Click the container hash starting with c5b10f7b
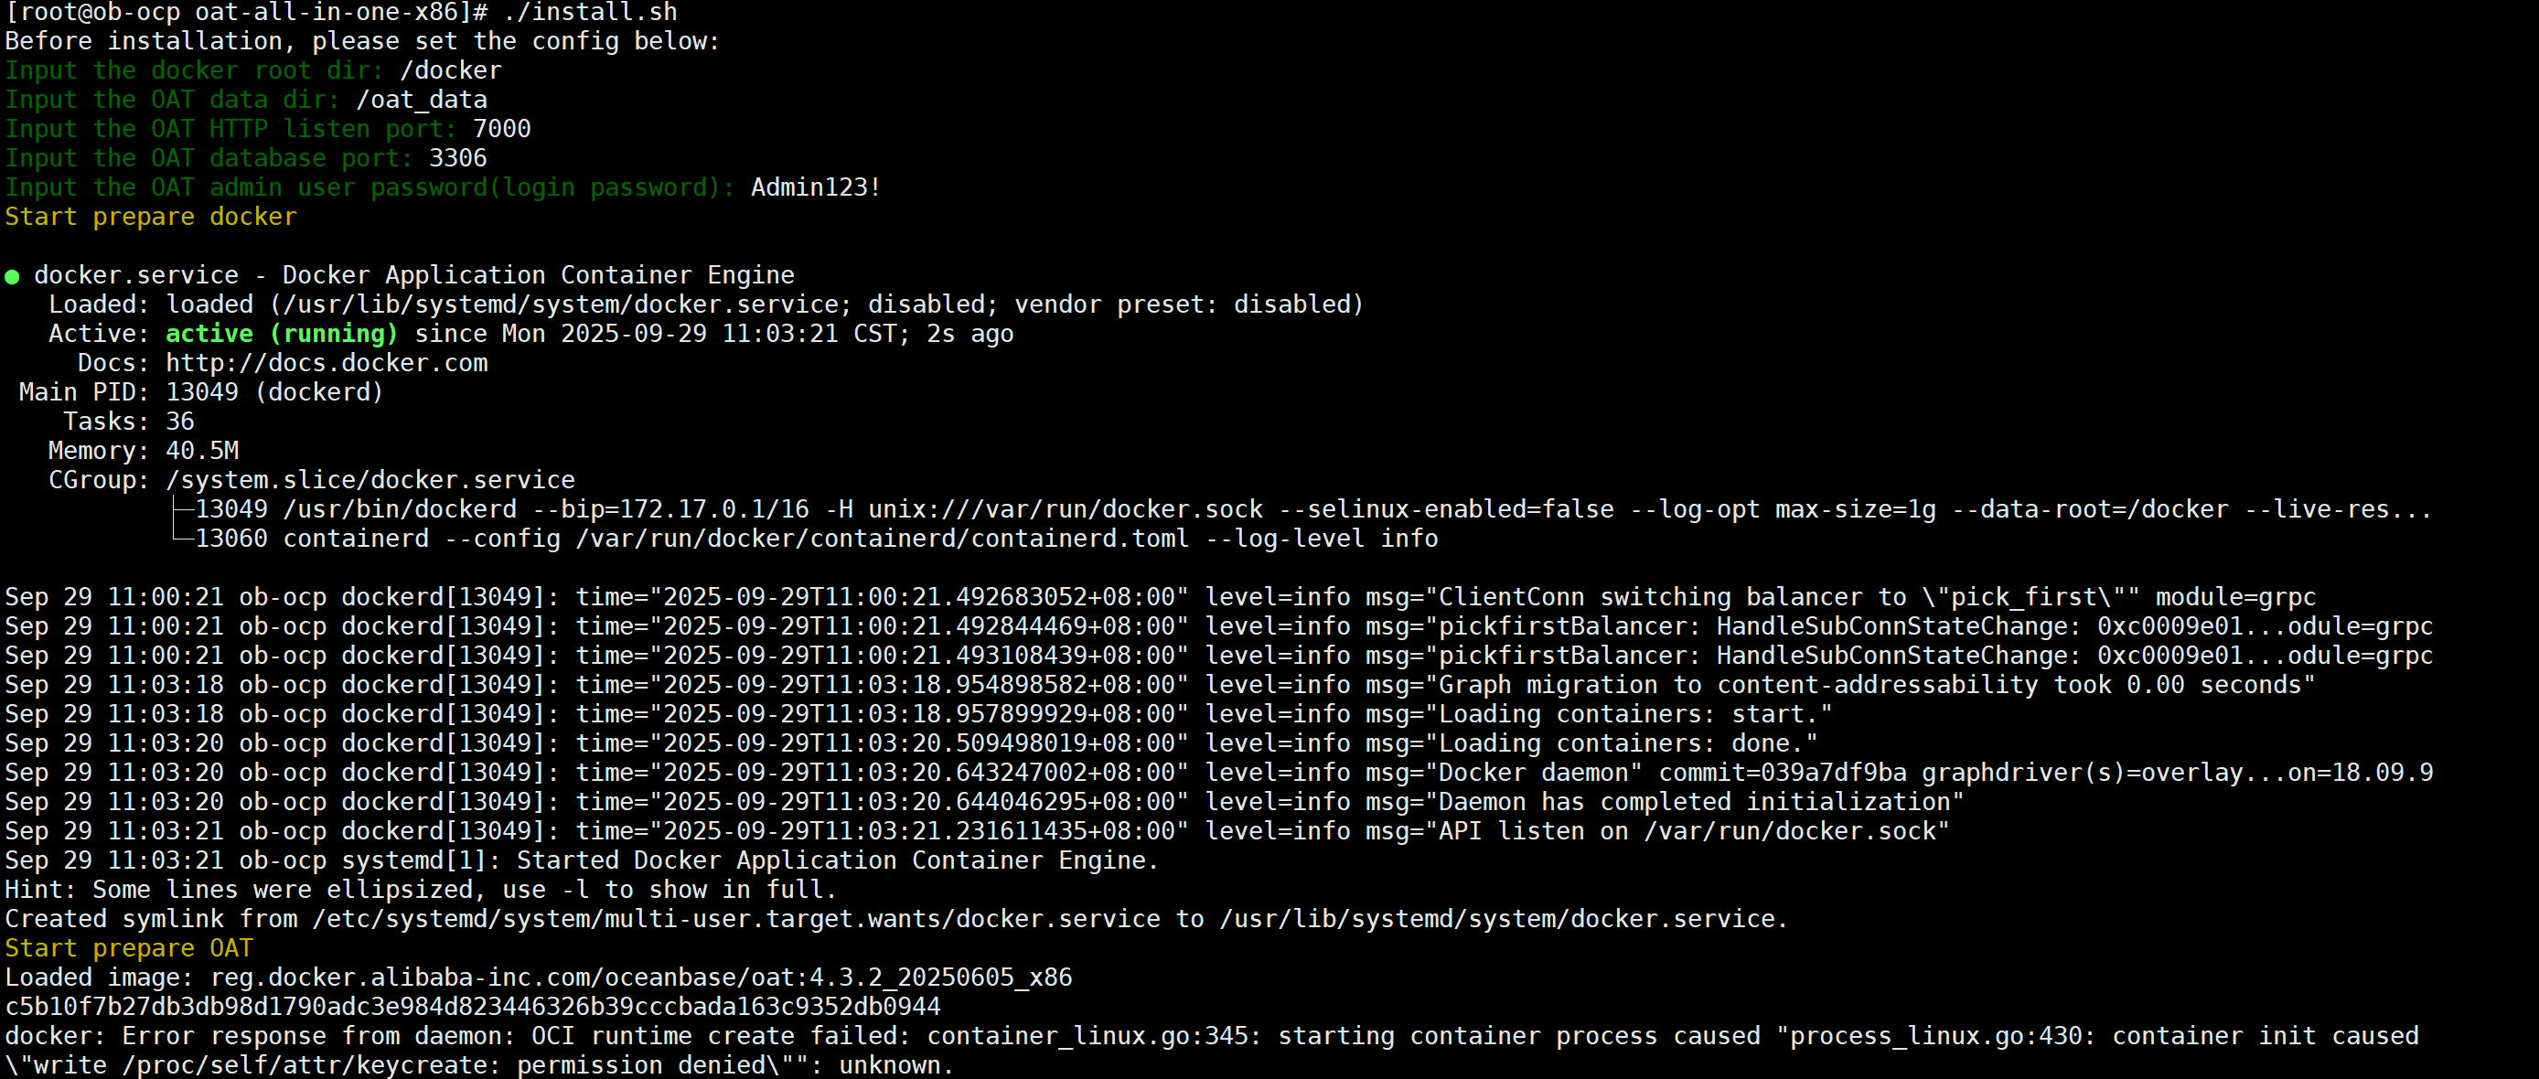This screenshot has height=1079, width=2539. [472, 1007]
